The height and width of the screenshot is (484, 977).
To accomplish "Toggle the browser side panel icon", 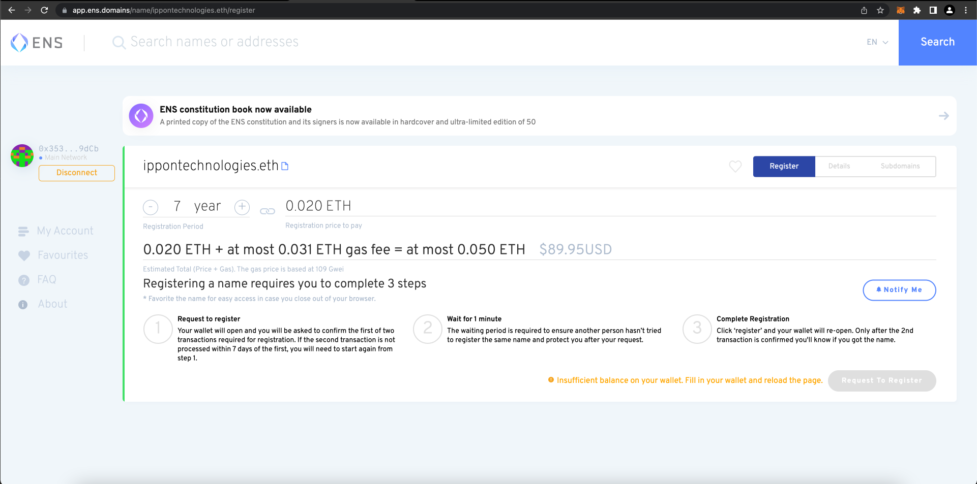I will click(x=933, y=10).
